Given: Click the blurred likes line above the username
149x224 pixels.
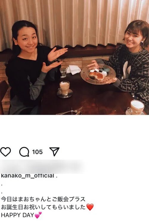Looking at the screenshot, I should (x=42, y=166).
